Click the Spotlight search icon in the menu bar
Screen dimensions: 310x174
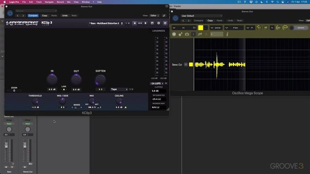[278, 2]
